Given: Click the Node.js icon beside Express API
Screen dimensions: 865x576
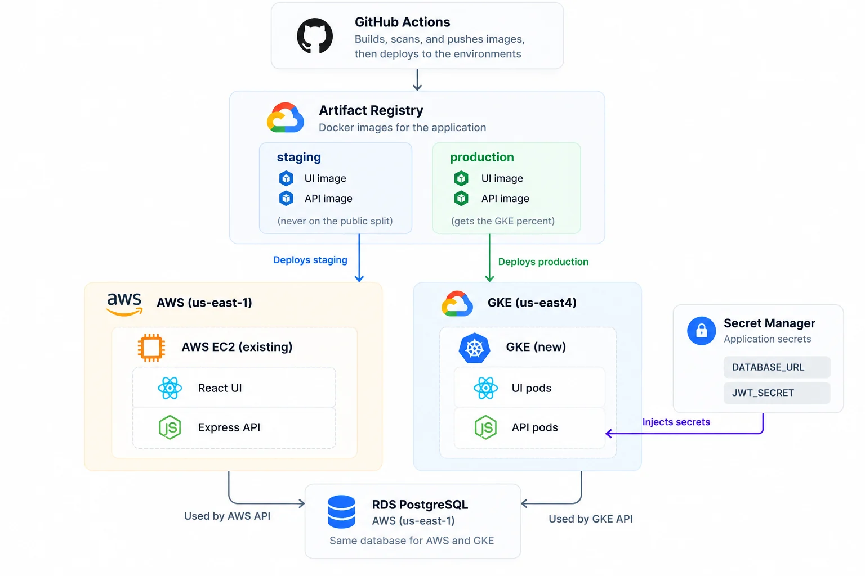Looking at the screenshot, I should [x=170, y=427].
